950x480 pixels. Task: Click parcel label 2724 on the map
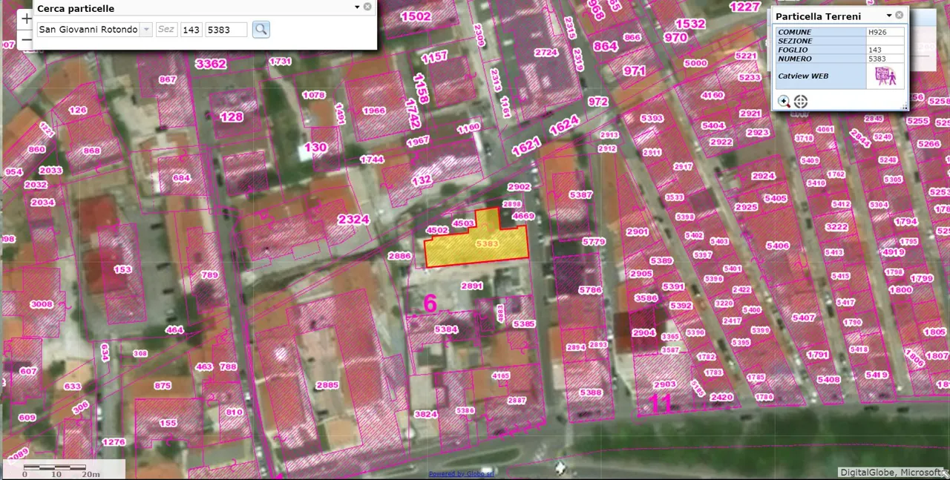tap(546, 52)
